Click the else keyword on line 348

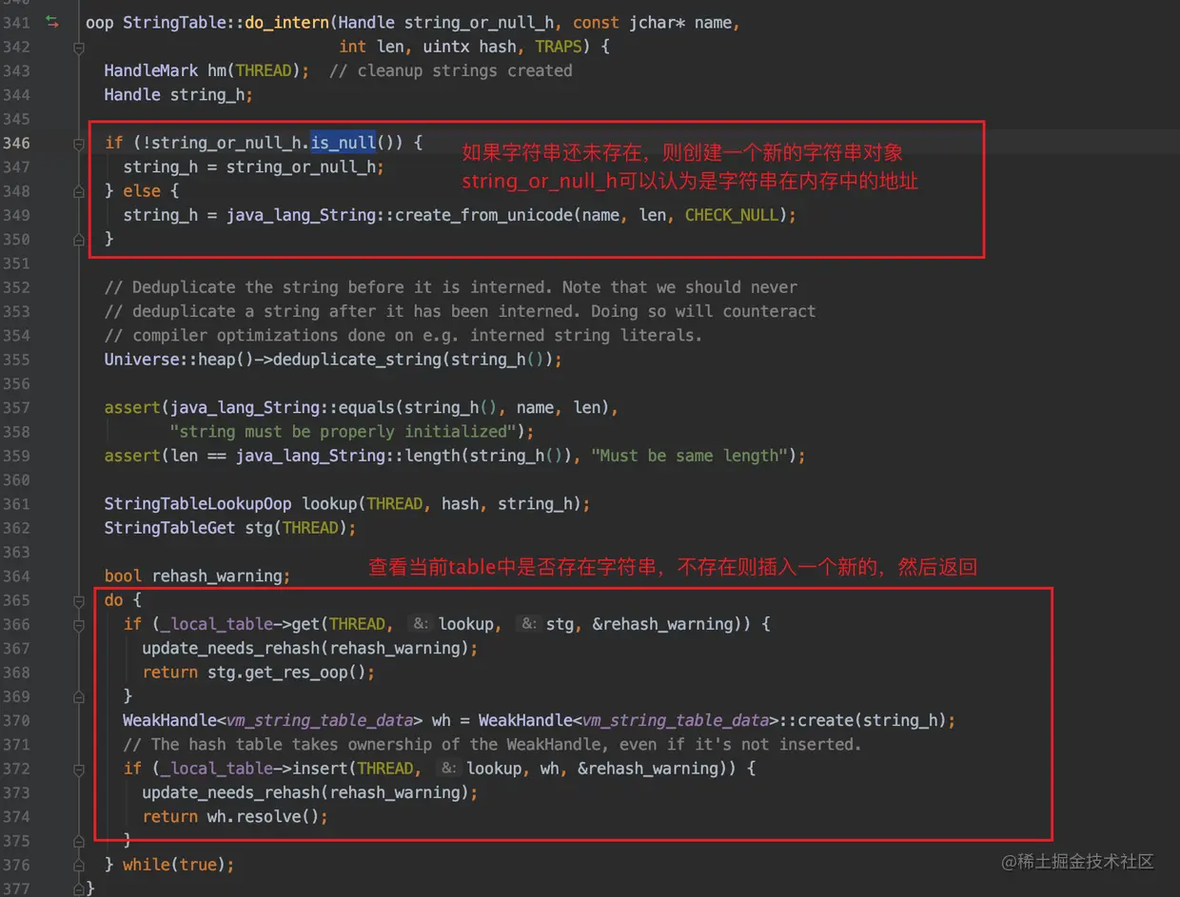coord(142,190)
